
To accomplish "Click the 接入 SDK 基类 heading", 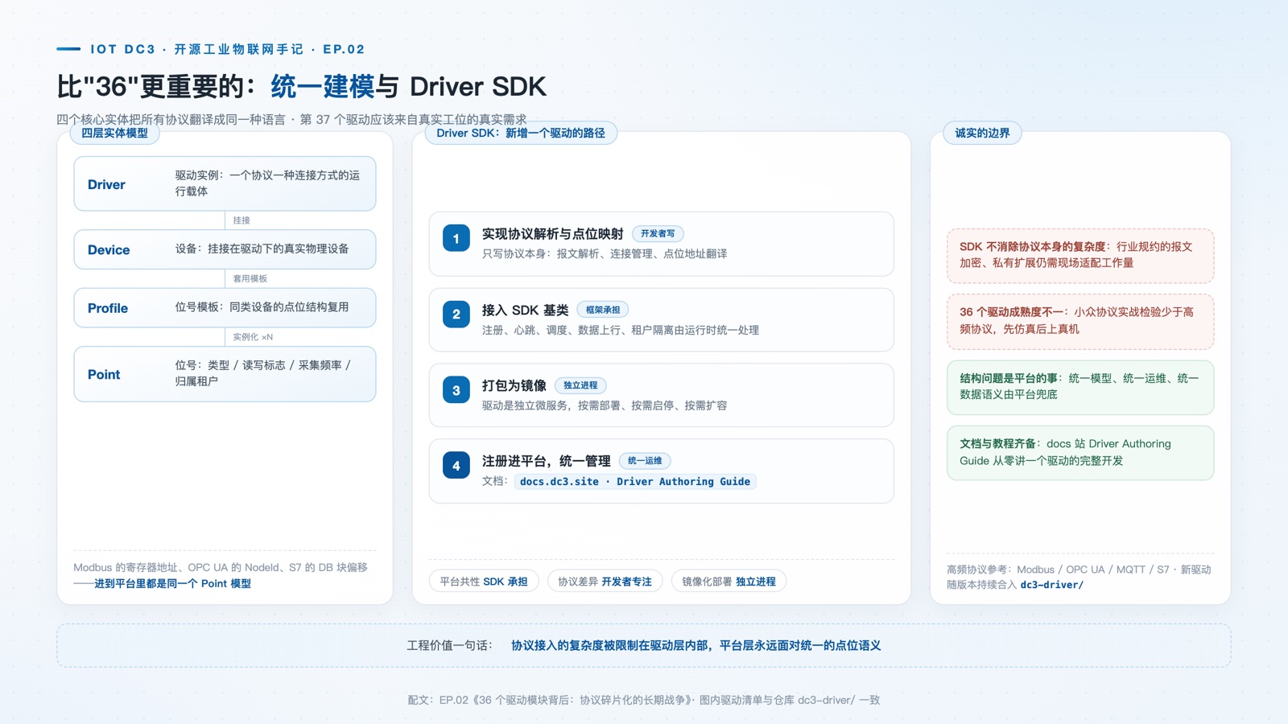I will [x=525, y=310].
